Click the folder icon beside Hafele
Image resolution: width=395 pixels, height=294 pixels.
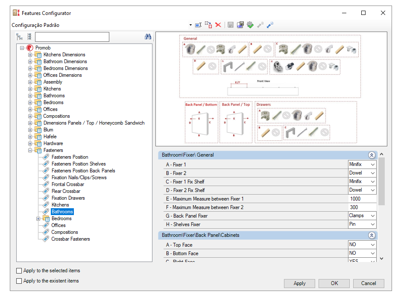pos(38,137)
